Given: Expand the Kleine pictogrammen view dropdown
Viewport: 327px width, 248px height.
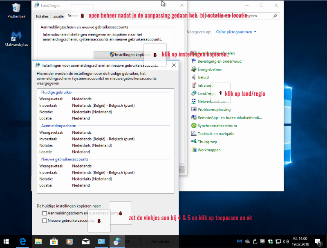Looking at the screenshot, I should 236,32.
